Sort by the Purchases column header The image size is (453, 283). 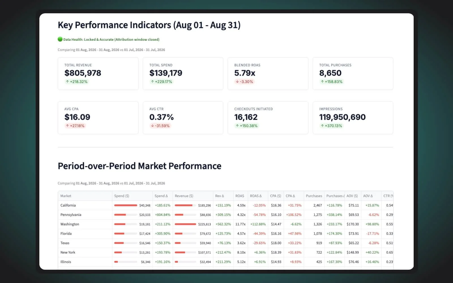click(x=314, y=196)
